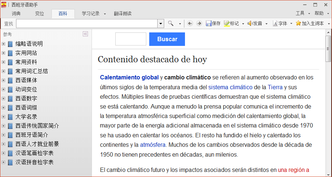Open the 学习记录 tab dropdown
332x177 pixels.
pyautogui.click(x=105, y=14)
